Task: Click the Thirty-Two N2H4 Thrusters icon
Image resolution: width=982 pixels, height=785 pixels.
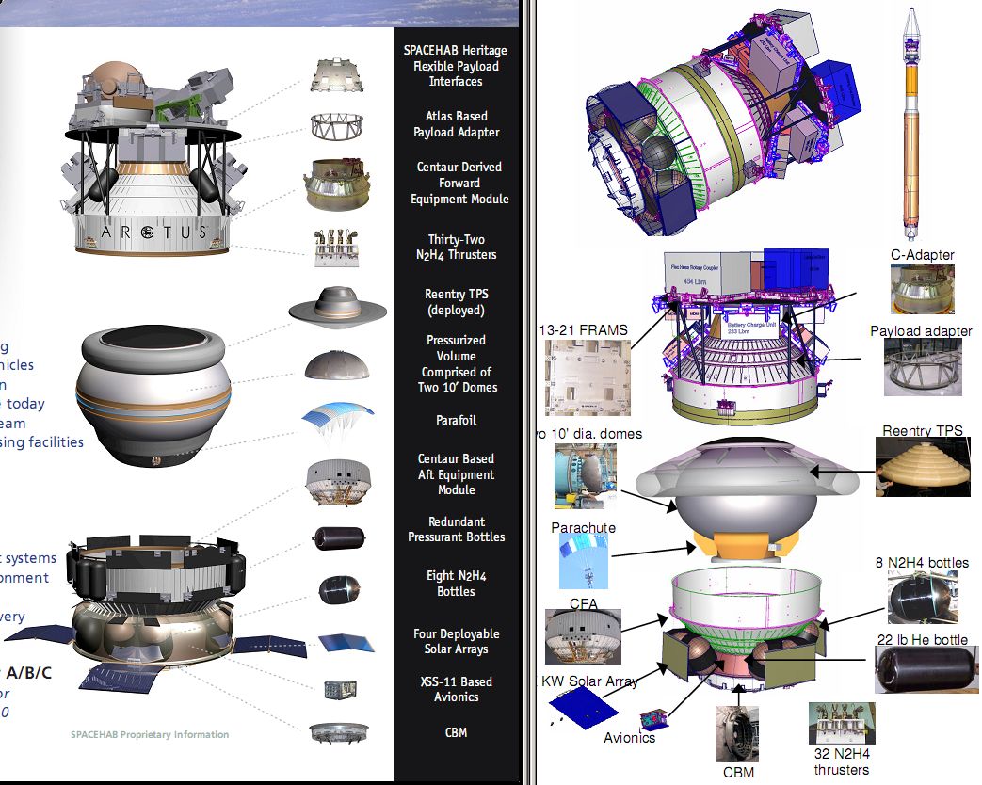Action: (x=336, y=248)
